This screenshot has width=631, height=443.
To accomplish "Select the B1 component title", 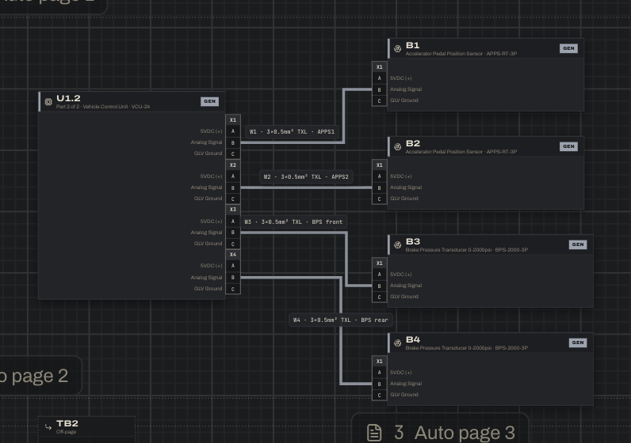I will (413, 45).
